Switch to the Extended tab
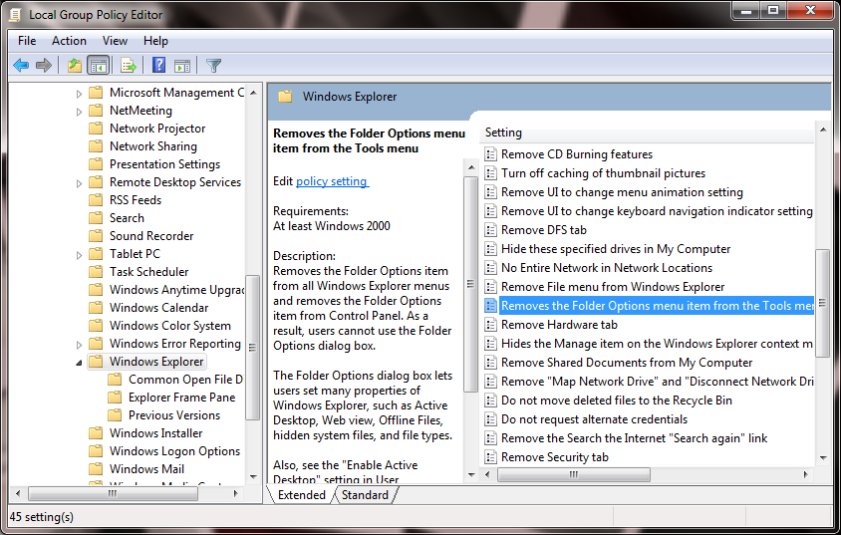The width and height of the screenshot is (841, 535). pyautogui.click(x=302, y=495)
